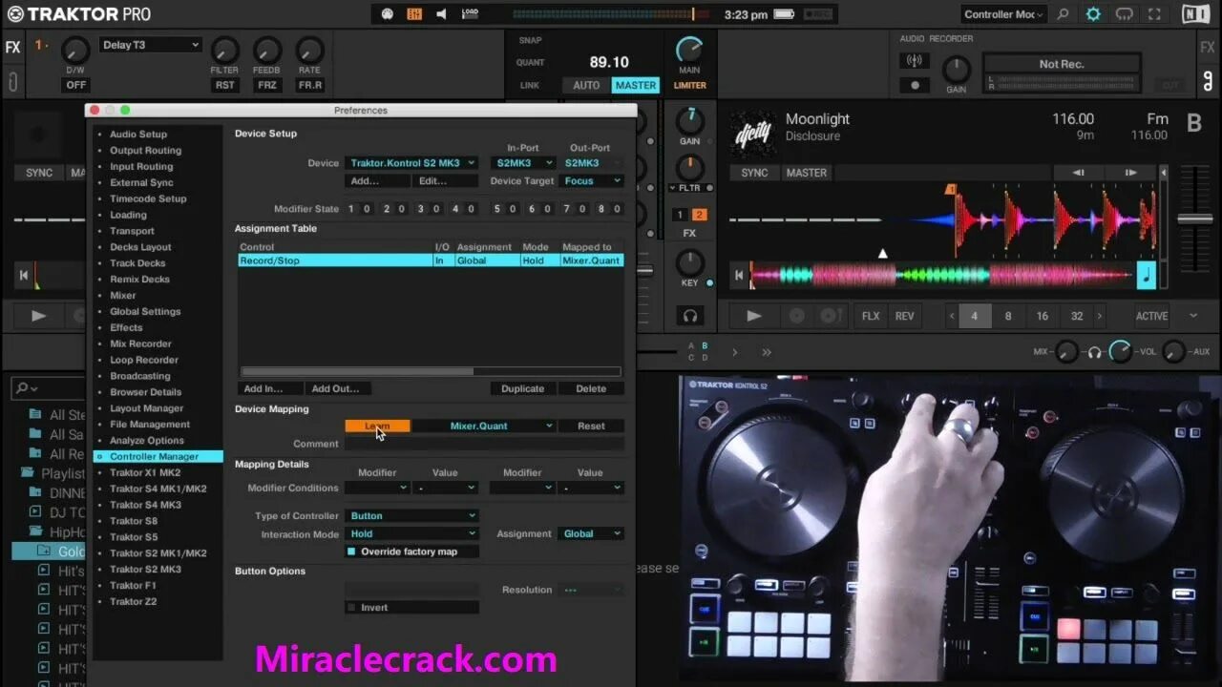Viewport: 1222px width, 687px height.
Task: Click the cyan keylock note icon on deck B
Action: pyautogui.click(x=1146, y=276)
